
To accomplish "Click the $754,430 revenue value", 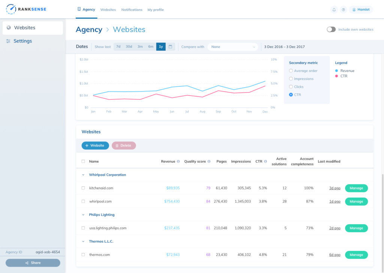I will click(x=172, y=201).
